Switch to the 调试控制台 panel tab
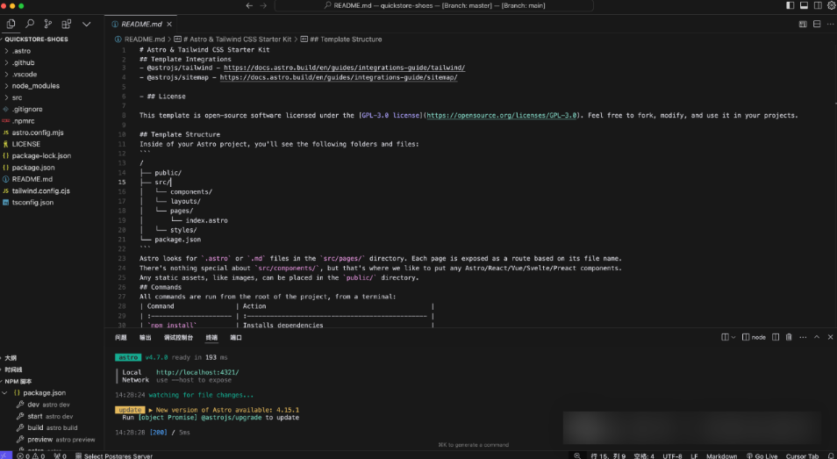 [178, 337]
